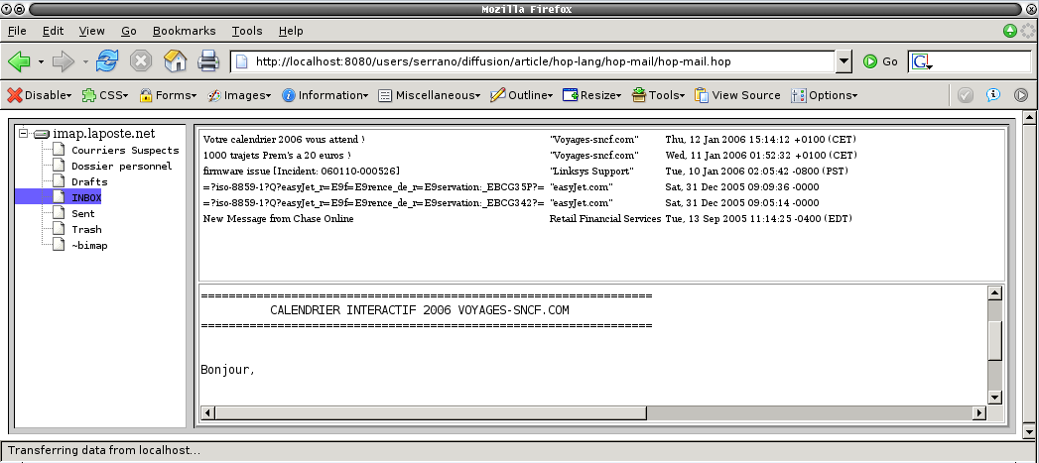This screenshot has height=463, width=1039.
Task: Click the Print icon in navigation toolbar
Action: point(208,61)
